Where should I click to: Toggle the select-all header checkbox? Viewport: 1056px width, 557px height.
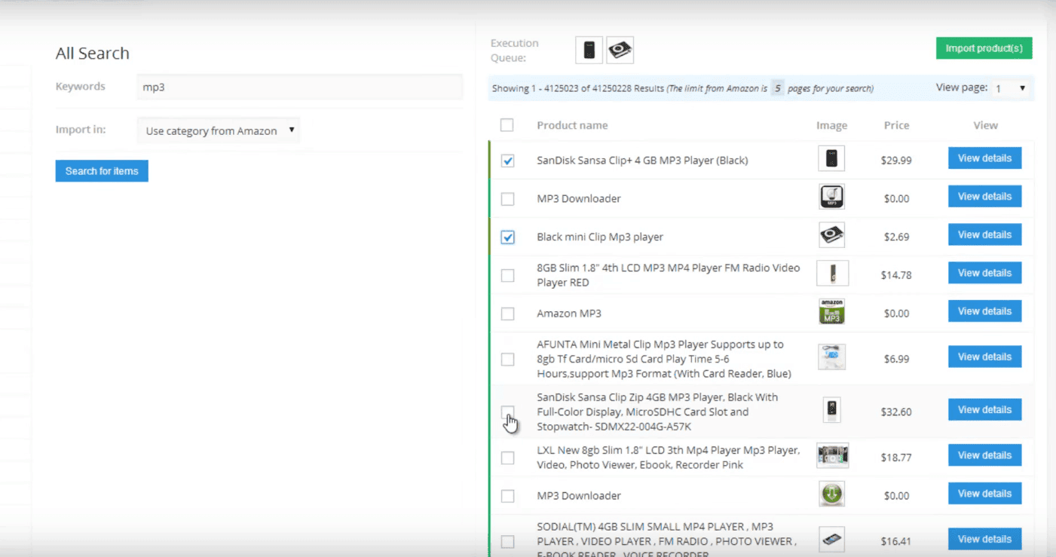click(507, 125)
